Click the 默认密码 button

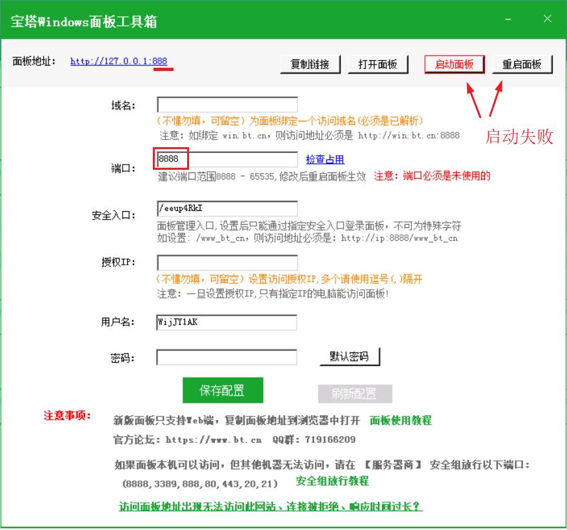350,357
